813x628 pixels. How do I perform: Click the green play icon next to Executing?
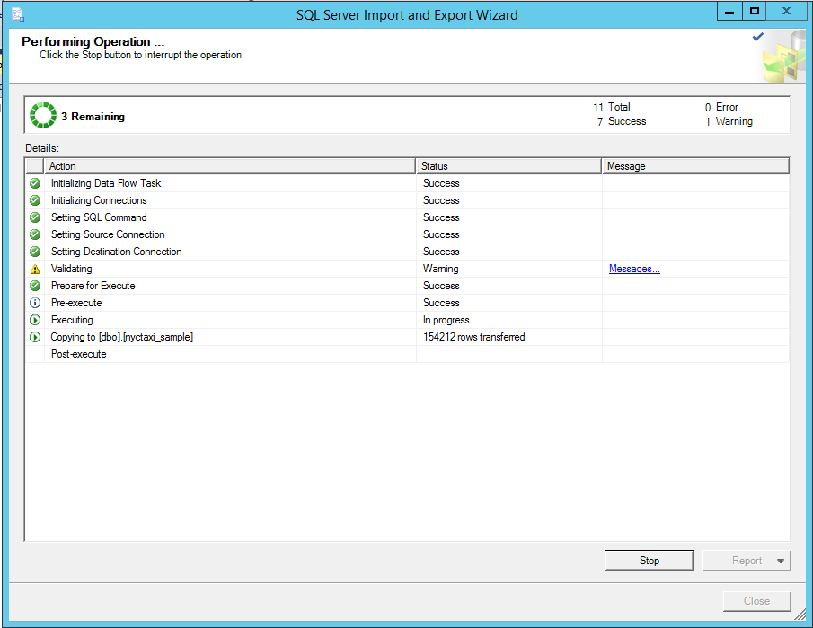(x=35, y=320)
